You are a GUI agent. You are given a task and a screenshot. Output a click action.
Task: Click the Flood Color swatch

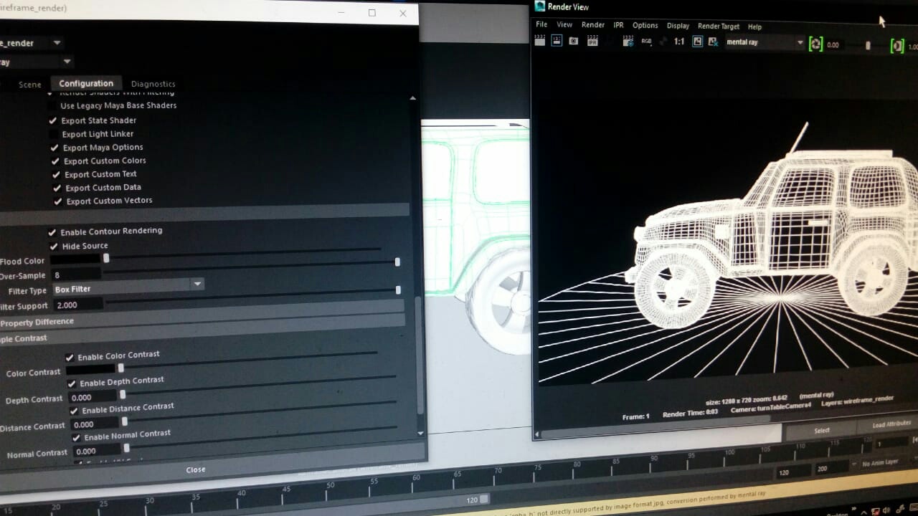(76, 259)
